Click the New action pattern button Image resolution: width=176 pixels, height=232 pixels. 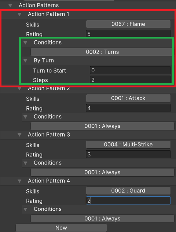coord(61,228)
